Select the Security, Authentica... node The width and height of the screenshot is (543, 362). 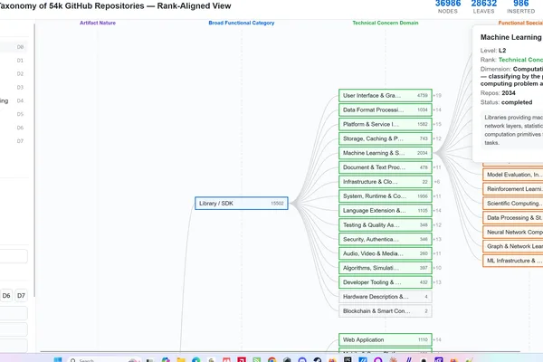pyautogui.click(x=386, y=239)
